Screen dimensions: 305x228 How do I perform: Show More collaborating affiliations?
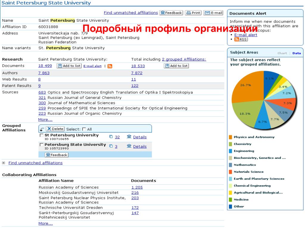[x=46, y=223]
